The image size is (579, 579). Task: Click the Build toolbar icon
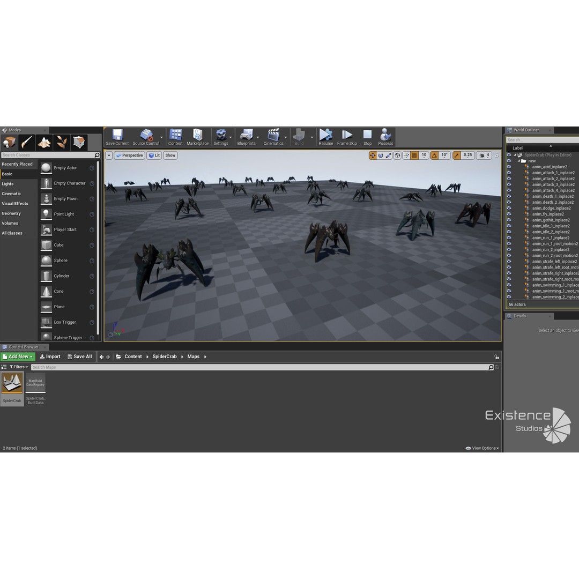coord(299,137)
